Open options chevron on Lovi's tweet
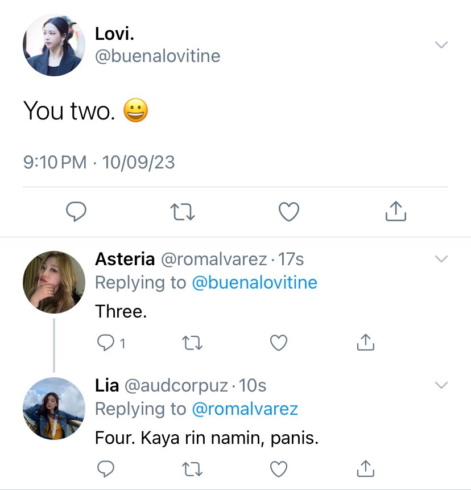The image size is (471, 490). [x=441, y=45]
